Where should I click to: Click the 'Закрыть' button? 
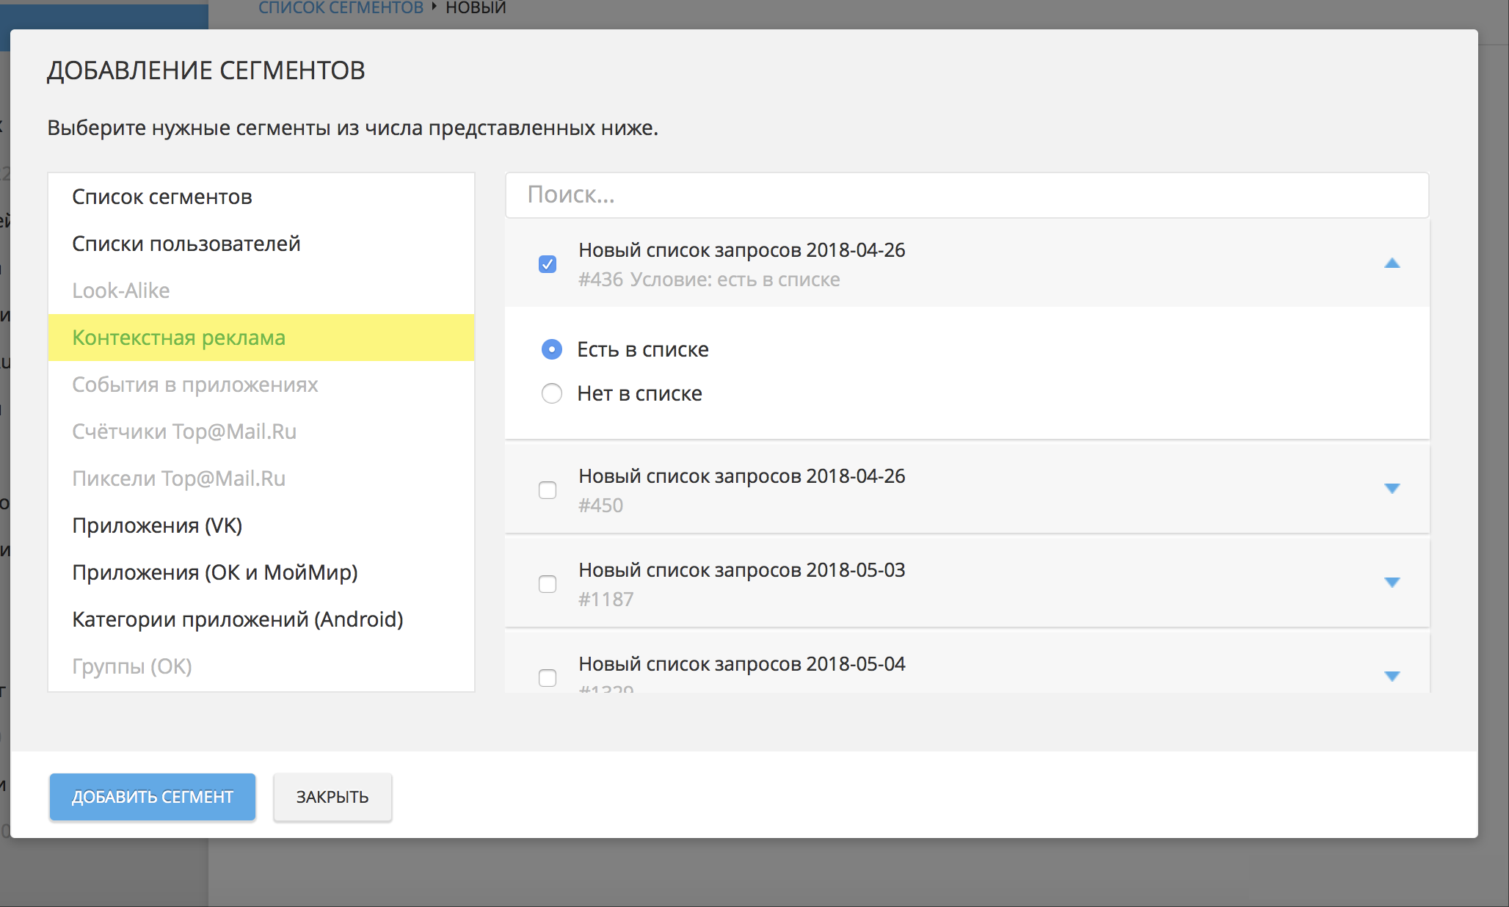332,797
